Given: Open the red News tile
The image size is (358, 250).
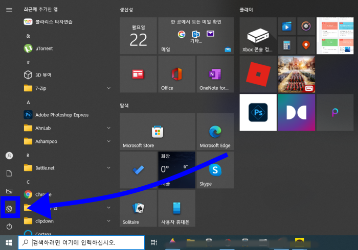Looking at the screenshot, I should (x=138, y=74).
